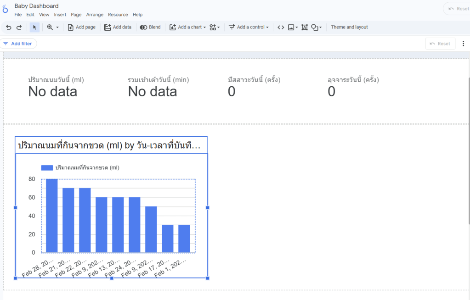Click the Add page button
The width and height of the screenshot is (470, 300).
[x=81, y=28]
